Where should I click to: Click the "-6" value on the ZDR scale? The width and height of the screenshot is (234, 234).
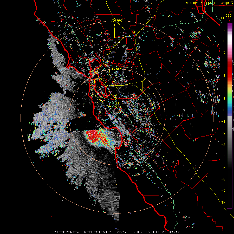[x=223, y=179]
